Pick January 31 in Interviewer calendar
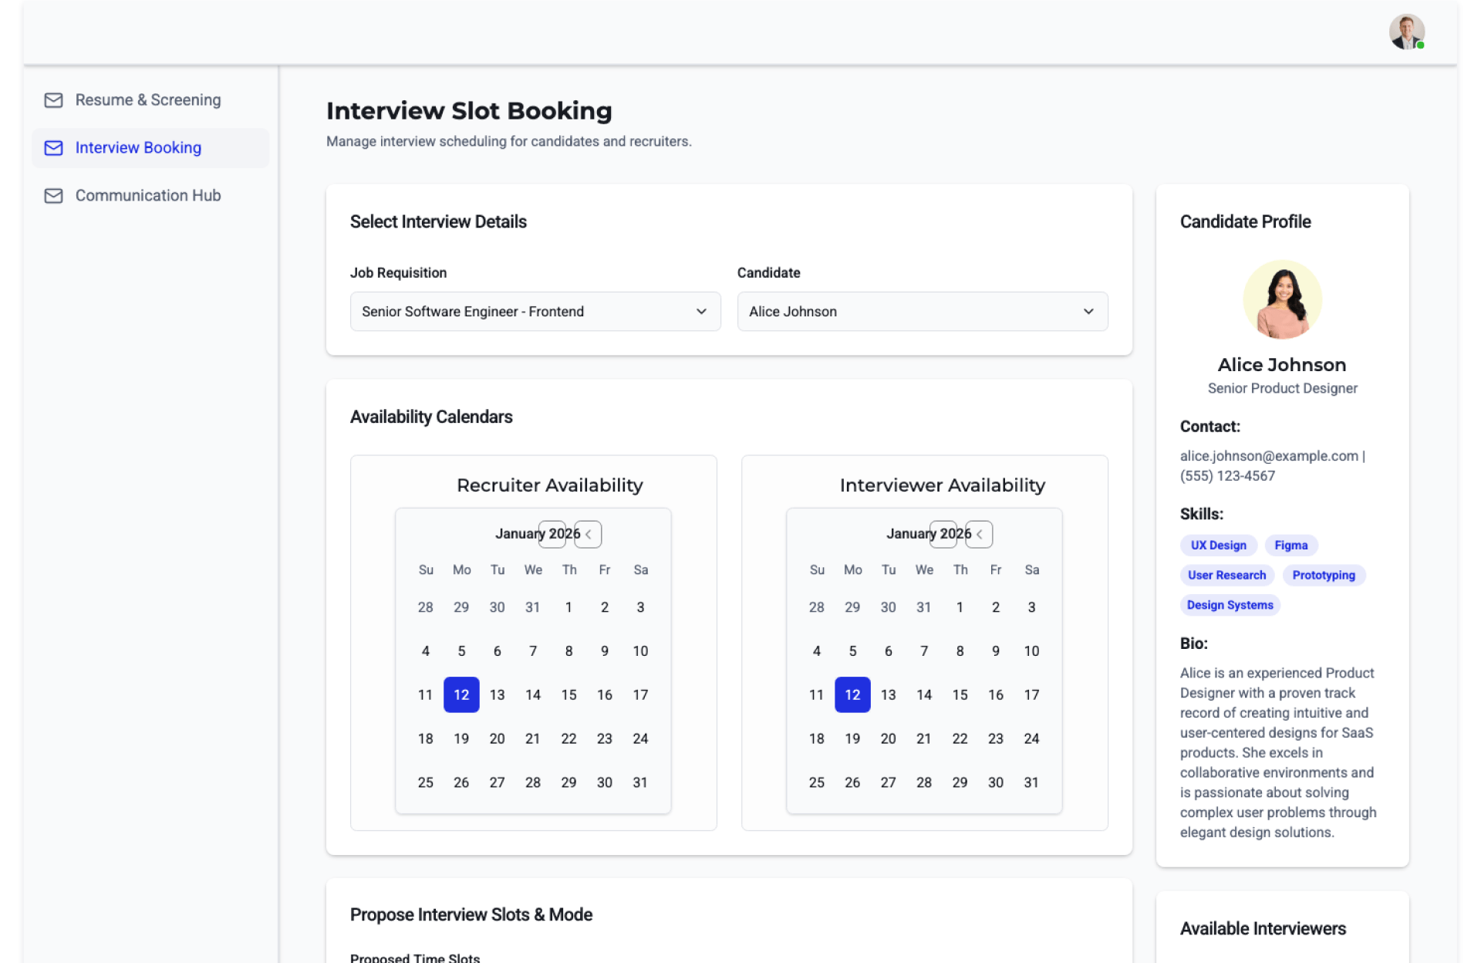Viewport: 1481px width, 963px height. 1031,783
